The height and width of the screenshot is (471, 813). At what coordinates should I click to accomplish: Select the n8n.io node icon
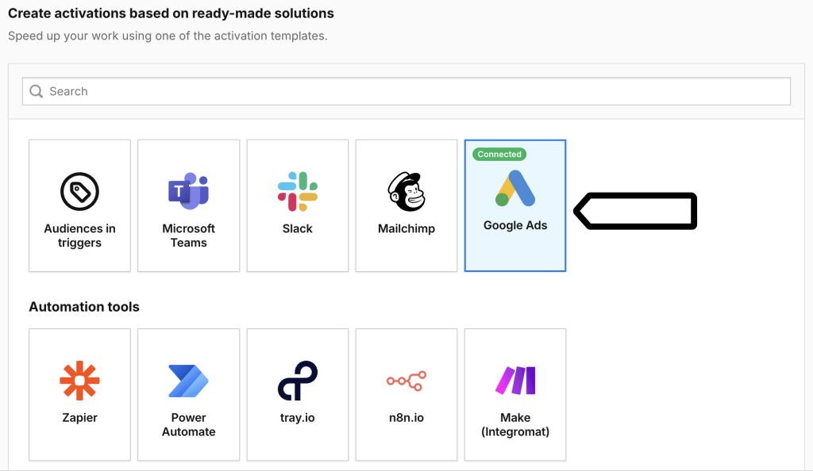coord(406,381)
